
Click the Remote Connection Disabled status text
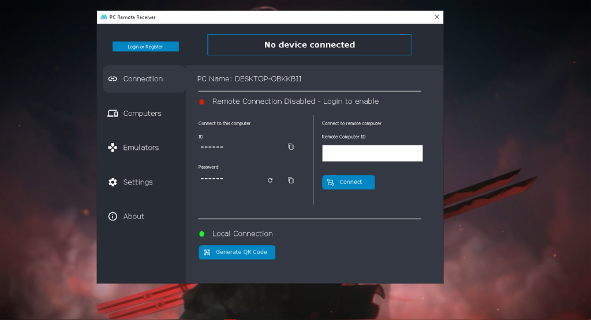pyautogui.click(x=295, y=101)
